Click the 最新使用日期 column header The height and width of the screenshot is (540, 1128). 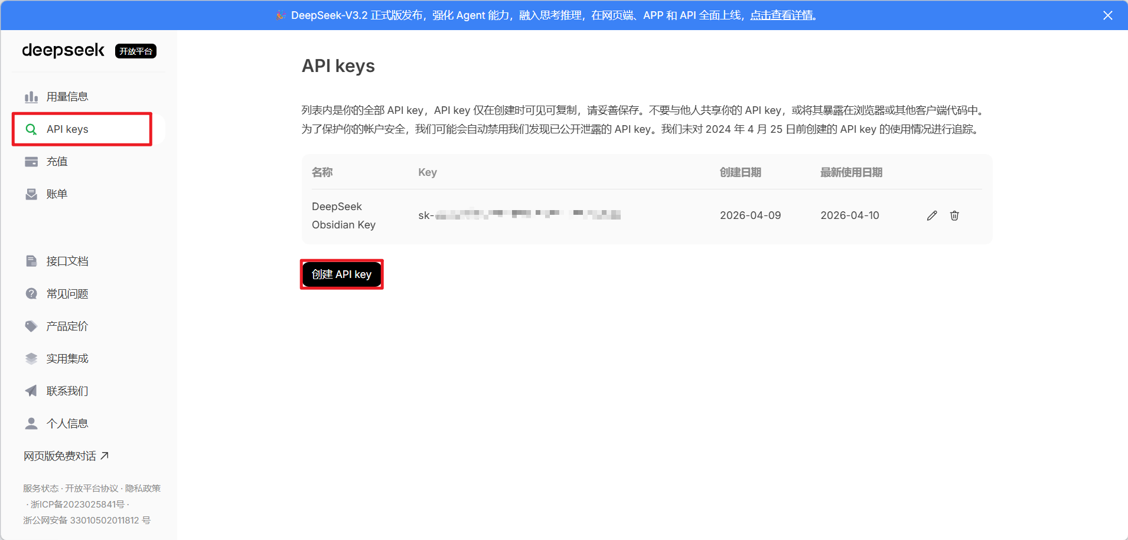click(852, 172)
